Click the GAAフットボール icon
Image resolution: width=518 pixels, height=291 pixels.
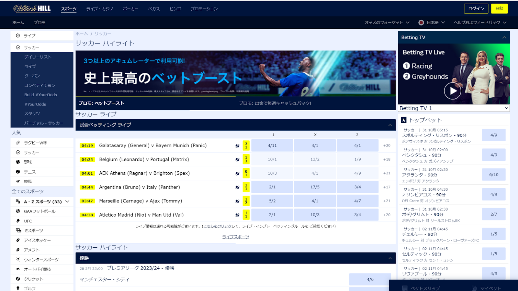(x=18, y=211)
